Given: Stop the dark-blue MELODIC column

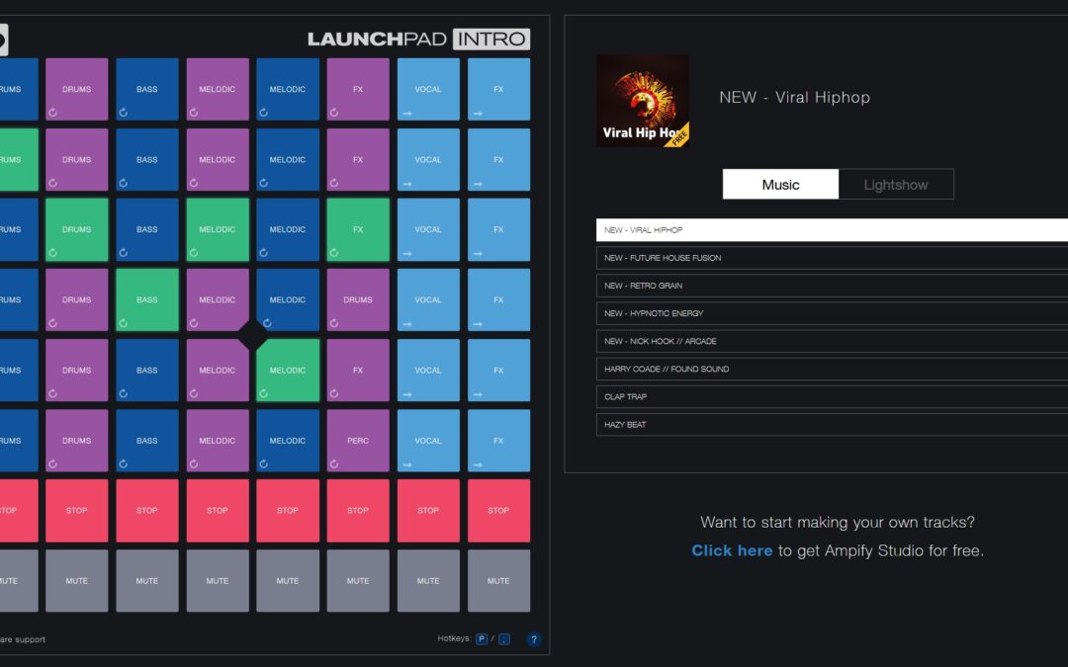Looking at the screenshot, I should 288,511.
